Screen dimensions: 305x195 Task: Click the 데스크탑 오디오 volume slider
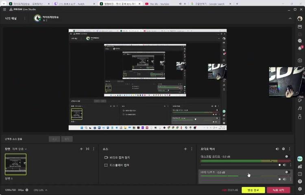[240, 165]
